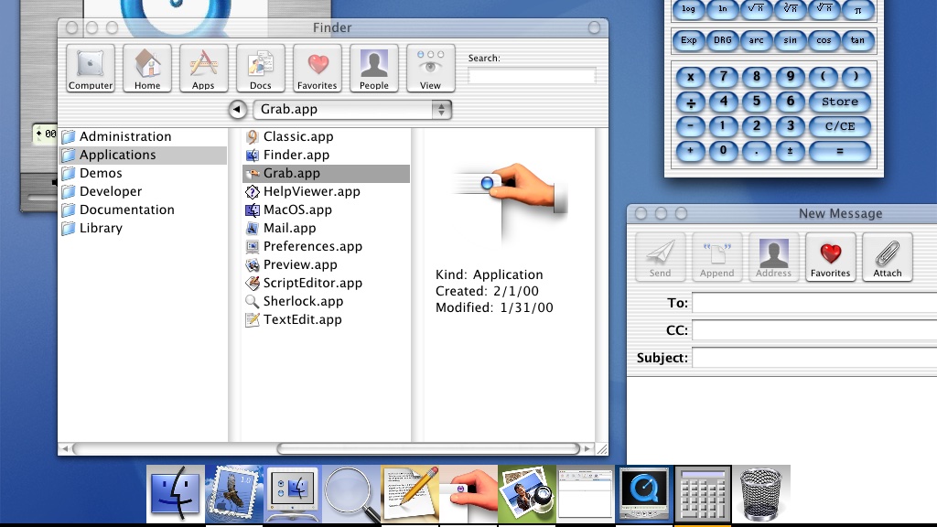Open People in Finder toolbar
This screenshot has height=527, width=937.
(x=374, y=68)
